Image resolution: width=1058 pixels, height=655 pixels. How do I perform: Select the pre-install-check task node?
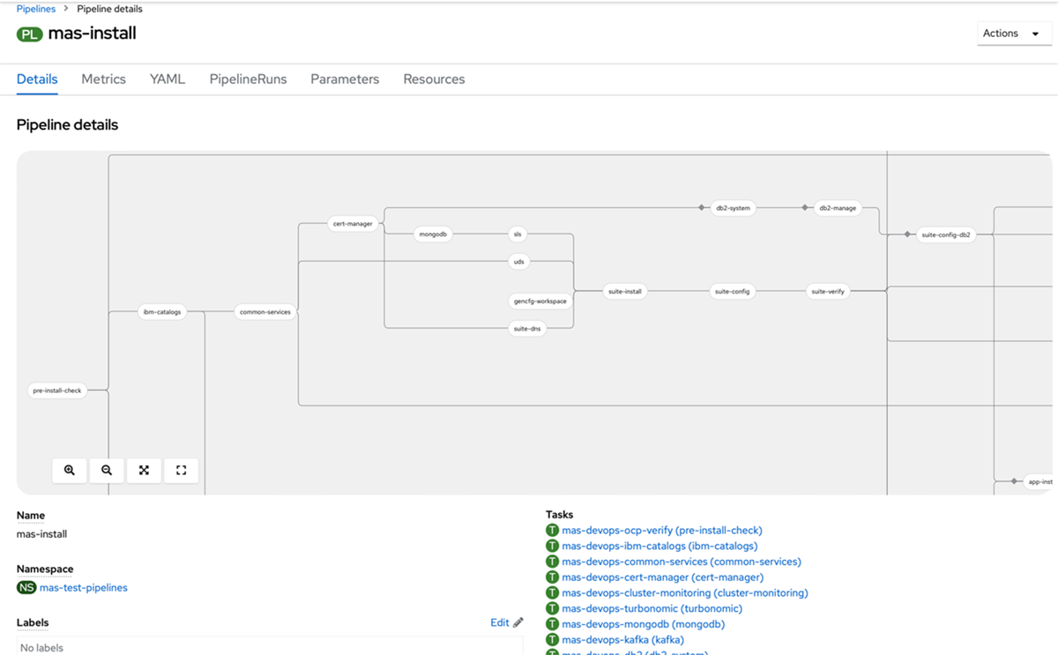(x=56, y=390)
